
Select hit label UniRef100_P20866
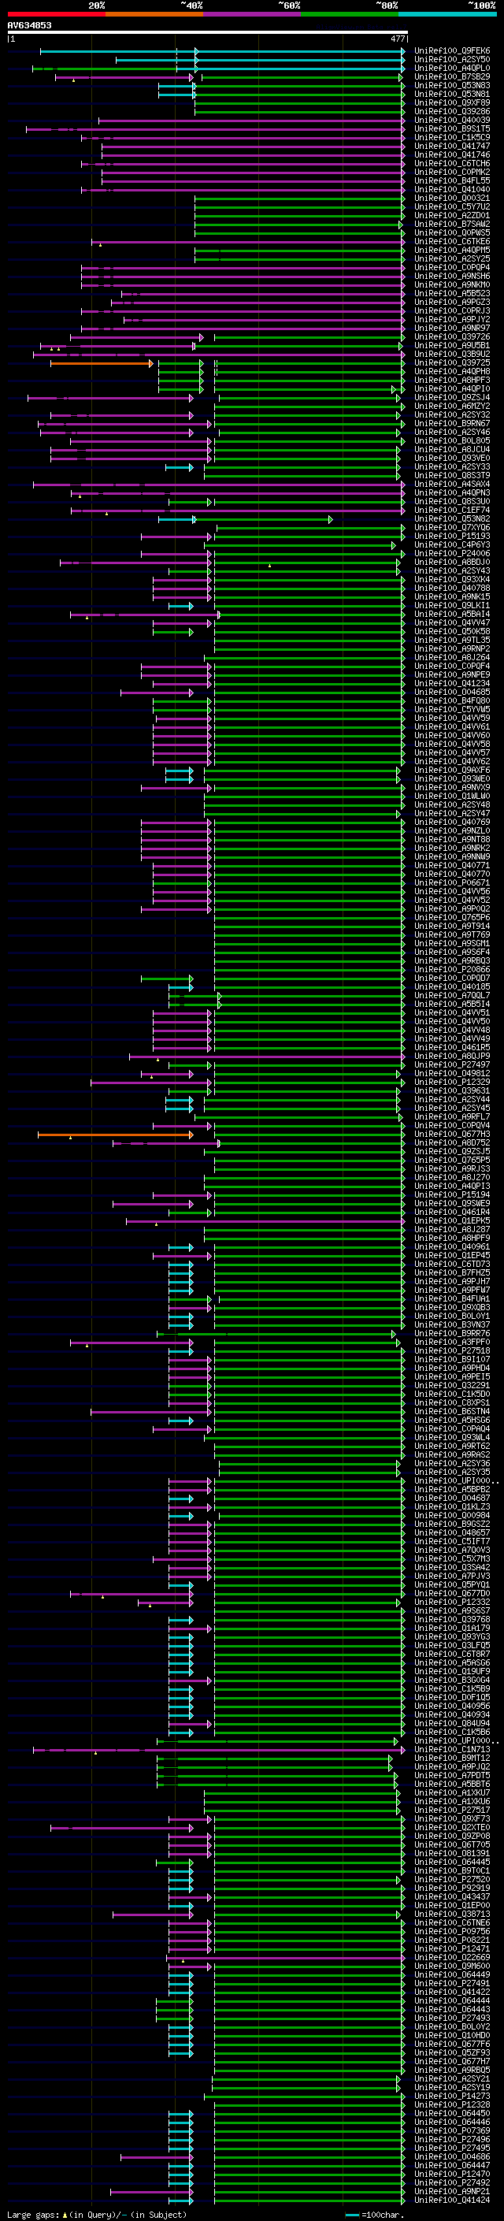[452, 969]
